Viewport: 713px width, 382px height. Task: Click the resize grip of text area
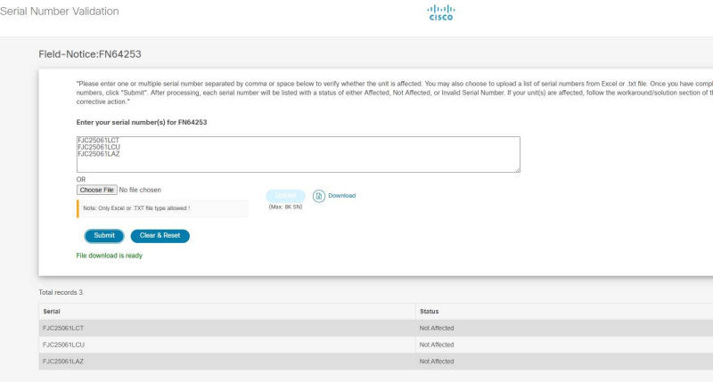518,170
